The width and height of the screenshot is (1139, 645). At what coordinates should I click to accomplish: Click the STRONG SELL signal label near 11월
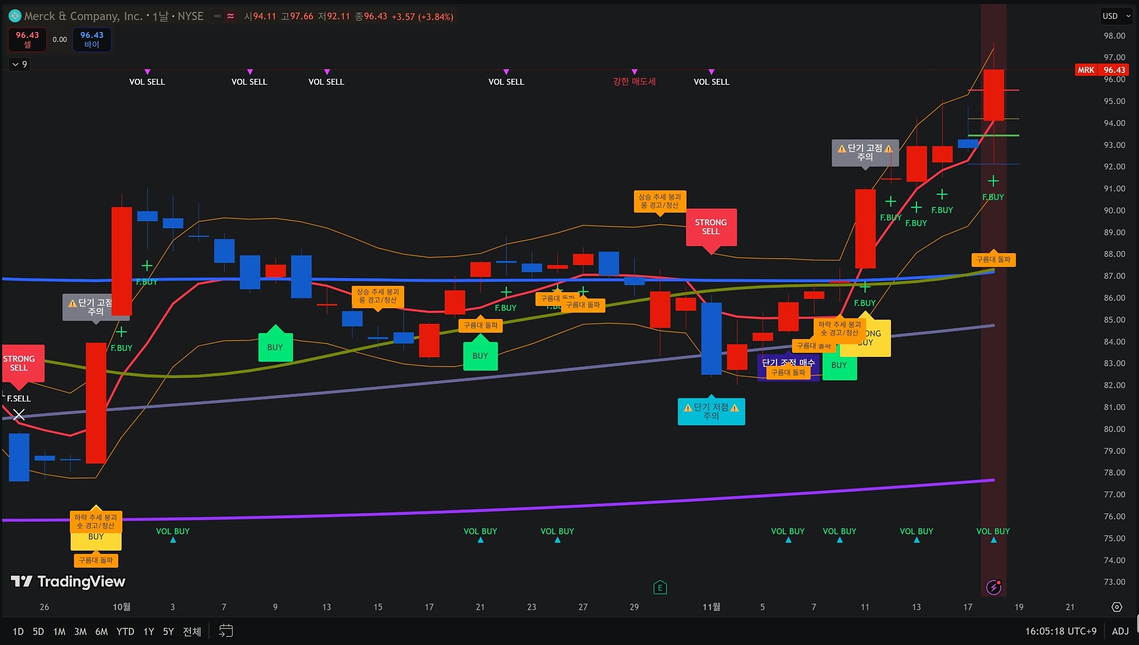coord(711,227)
